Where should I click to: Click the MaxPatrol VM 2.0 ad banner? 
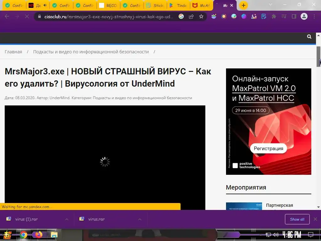point(268,121)
